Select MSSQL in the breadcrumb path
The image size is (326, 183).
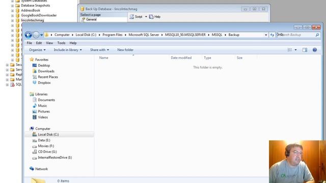point(217,35)
